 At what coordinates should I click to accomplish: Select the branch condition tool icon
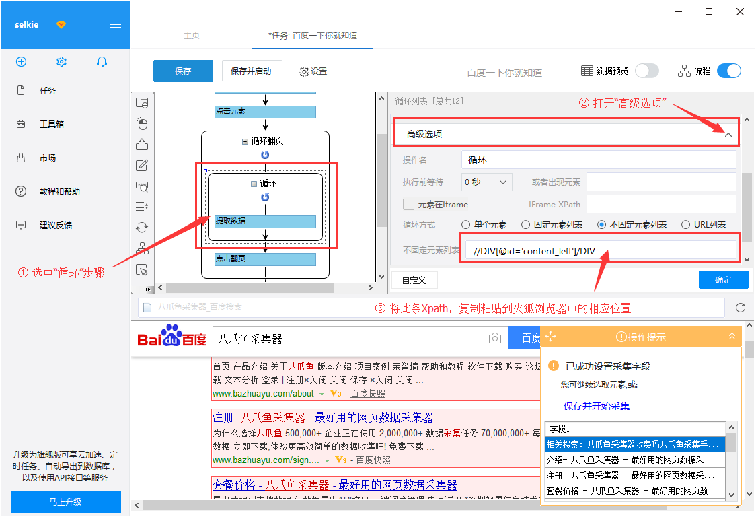(142, 248)
